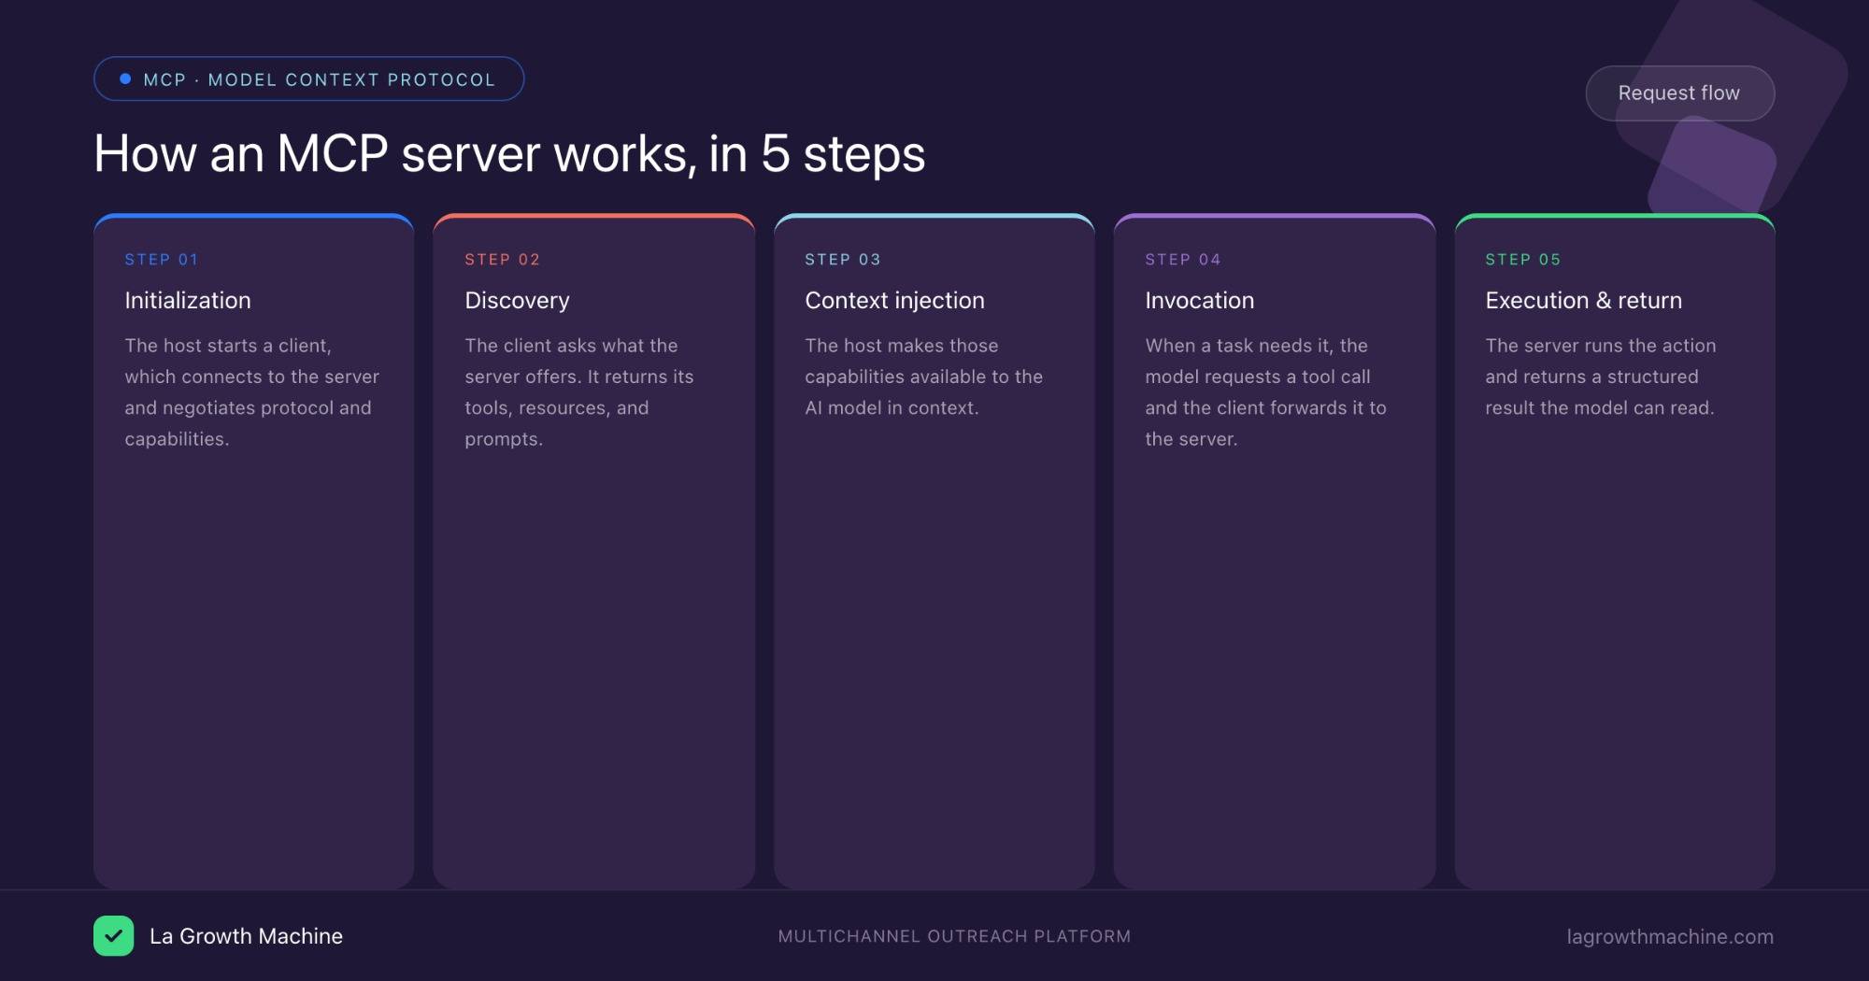
Task: Select the Discovery card title
Action: pyautogui.click(x=517, y=300)
